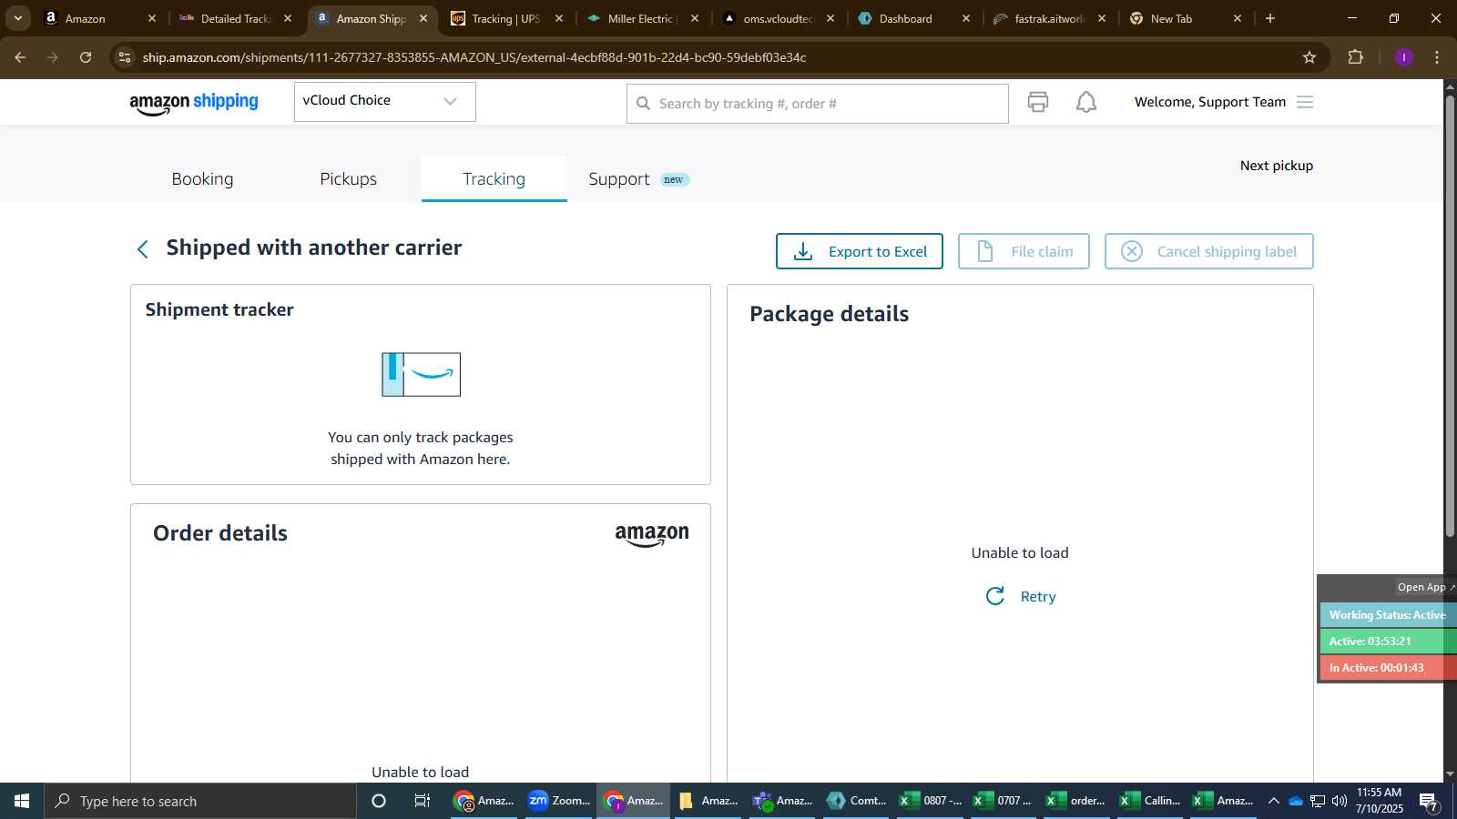Open the browser Extensions puzzle icon

[1355, 57]
